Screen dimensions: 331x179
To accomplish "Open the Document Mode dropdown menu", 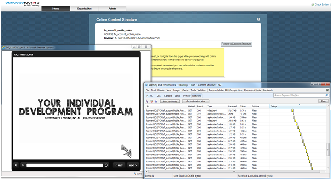I will click(x=258, y=90).
